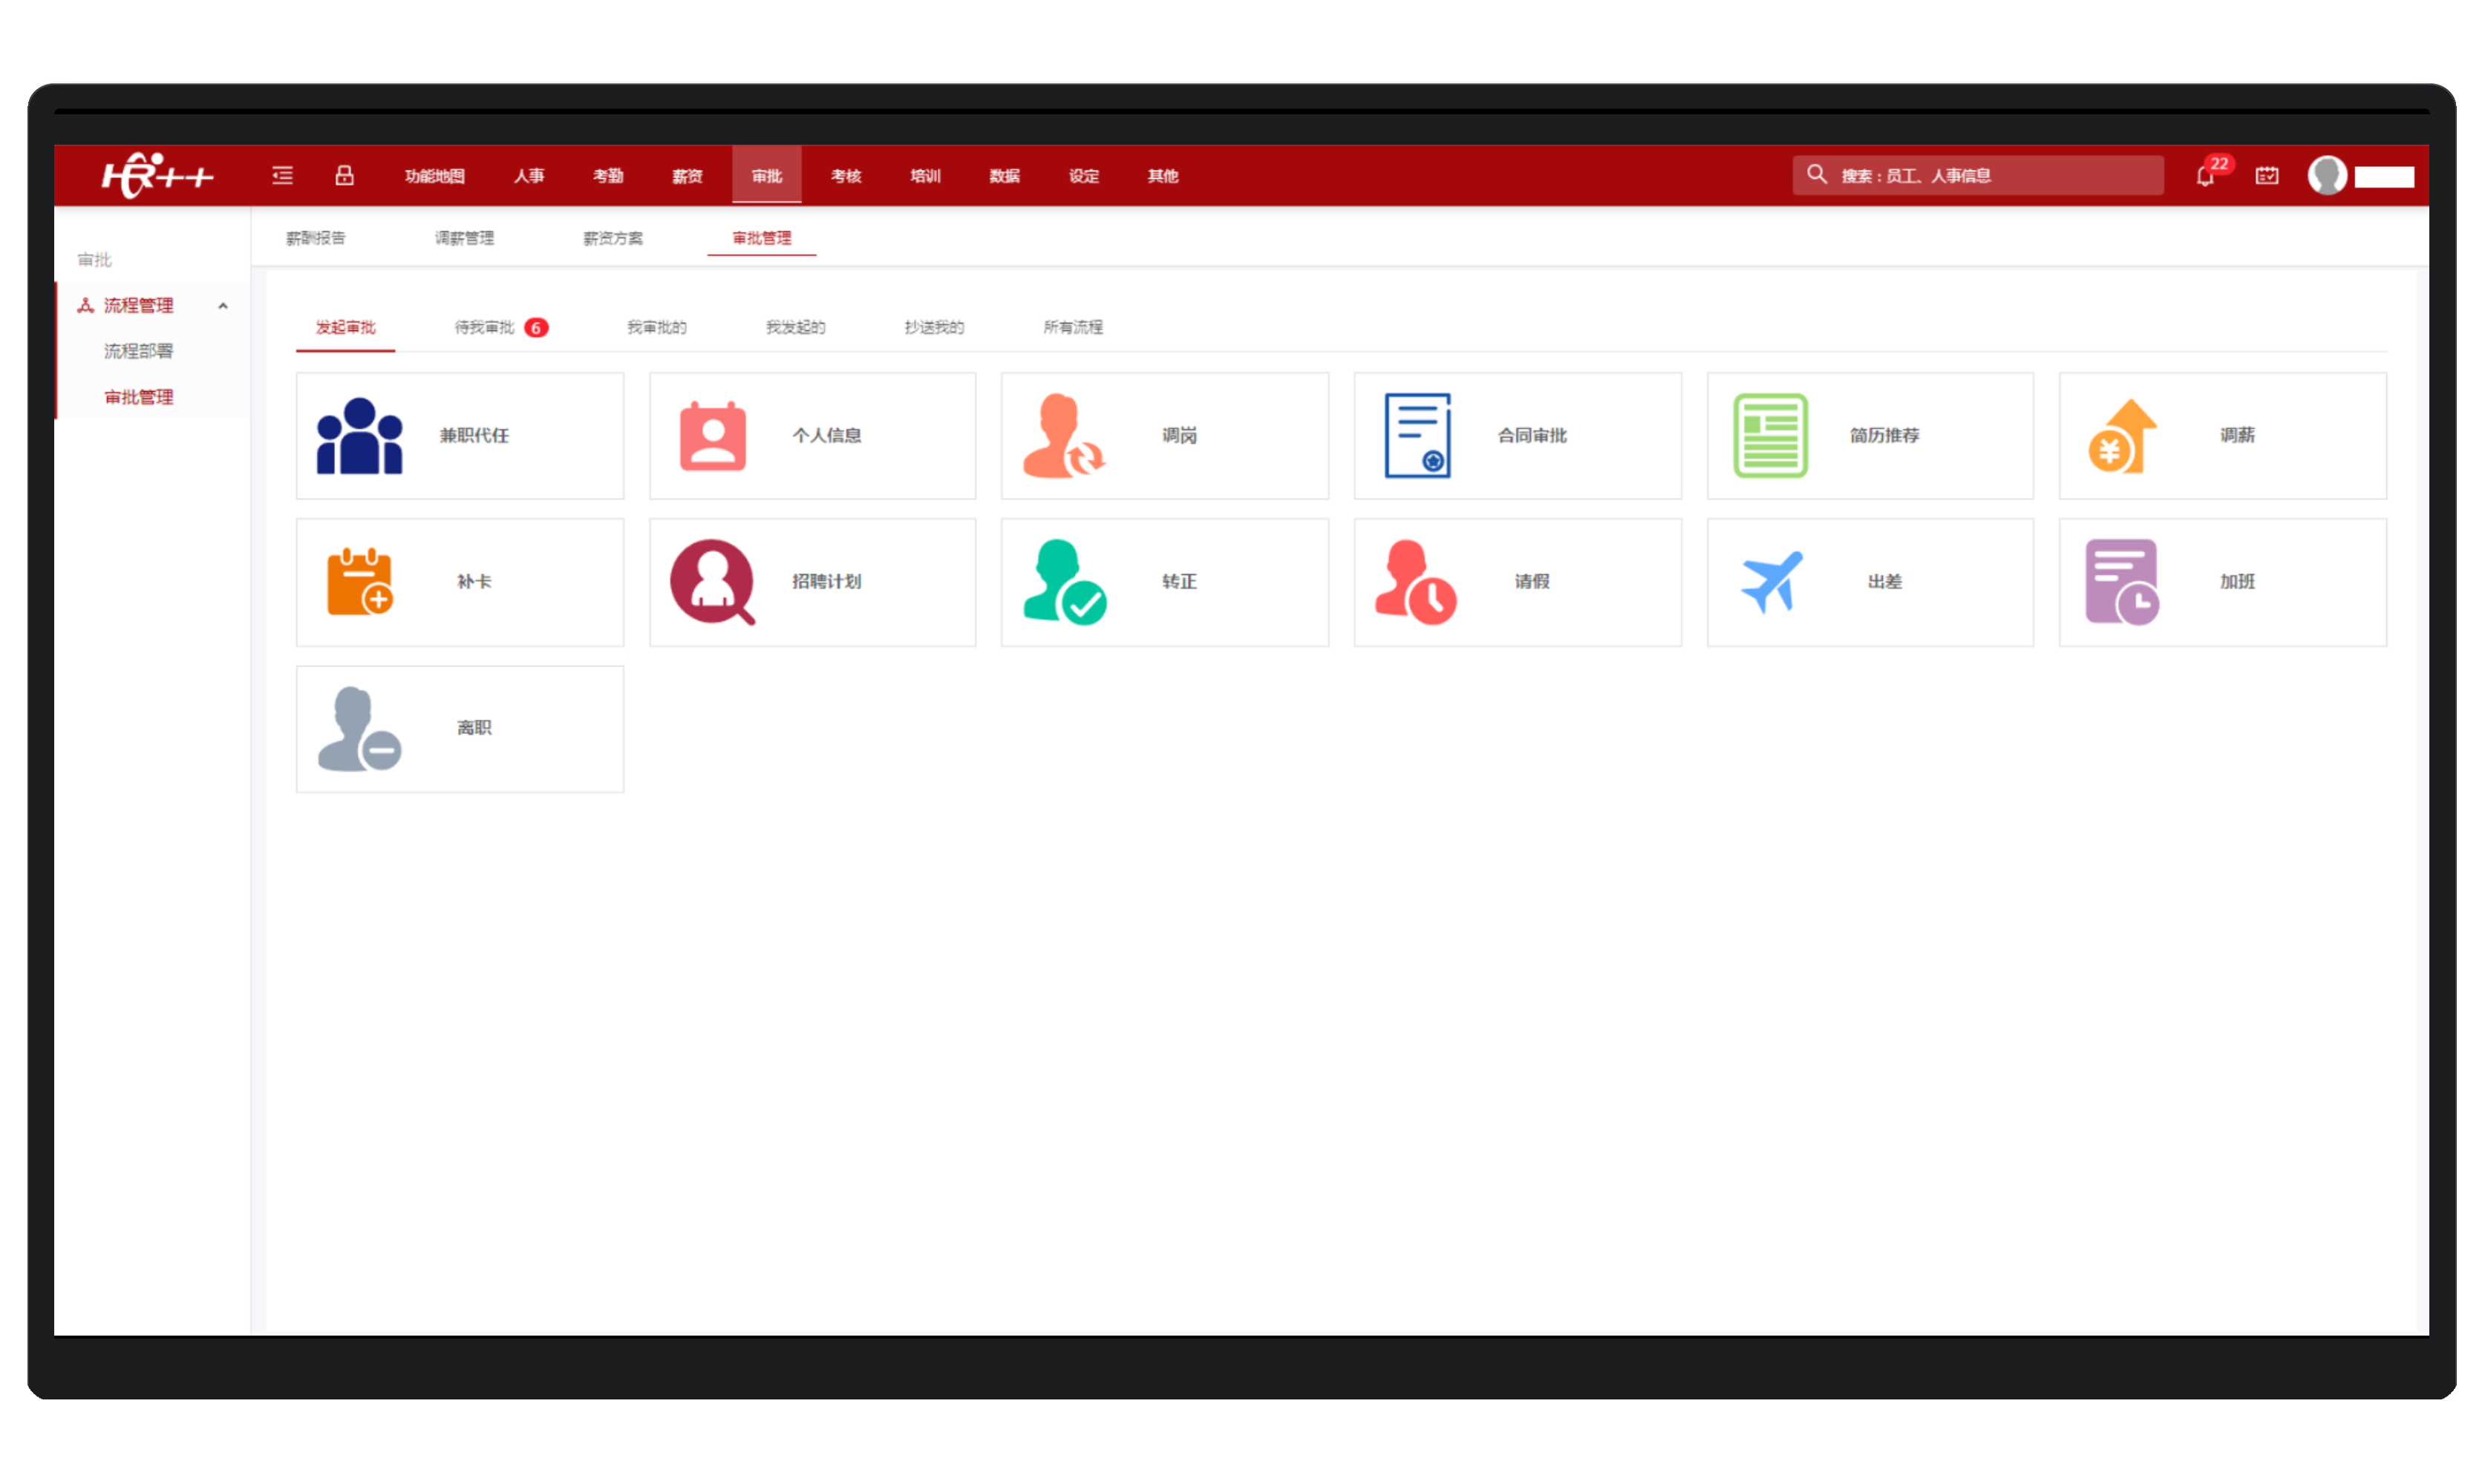2485x1484 pixels.
Task: Switch to the 抄送我的 tab
Action: pos(934,327)
